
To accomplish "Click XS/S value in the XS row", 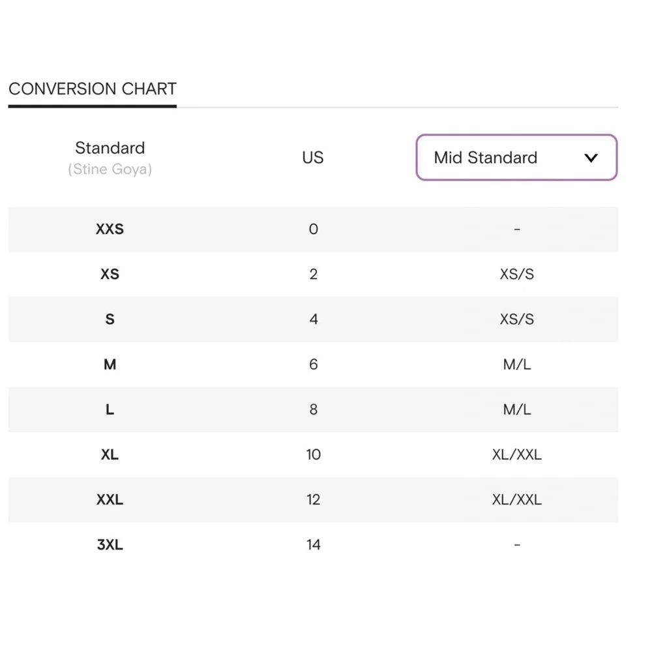I will coord(517,274).
